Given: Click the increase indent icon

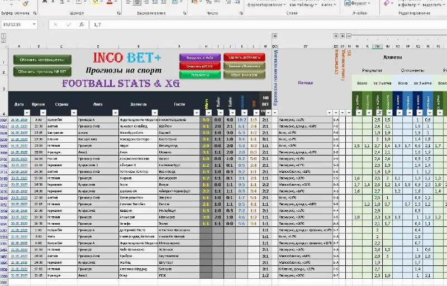Looking at the screenshot, I should pyautogui.click(x=164, y=2).
